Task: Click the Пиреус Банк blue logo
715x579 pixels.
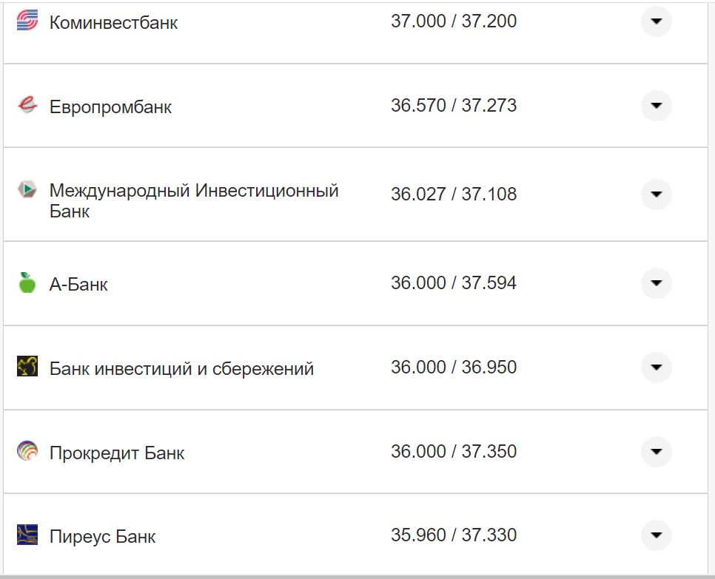Action: (x=27, y=535)
